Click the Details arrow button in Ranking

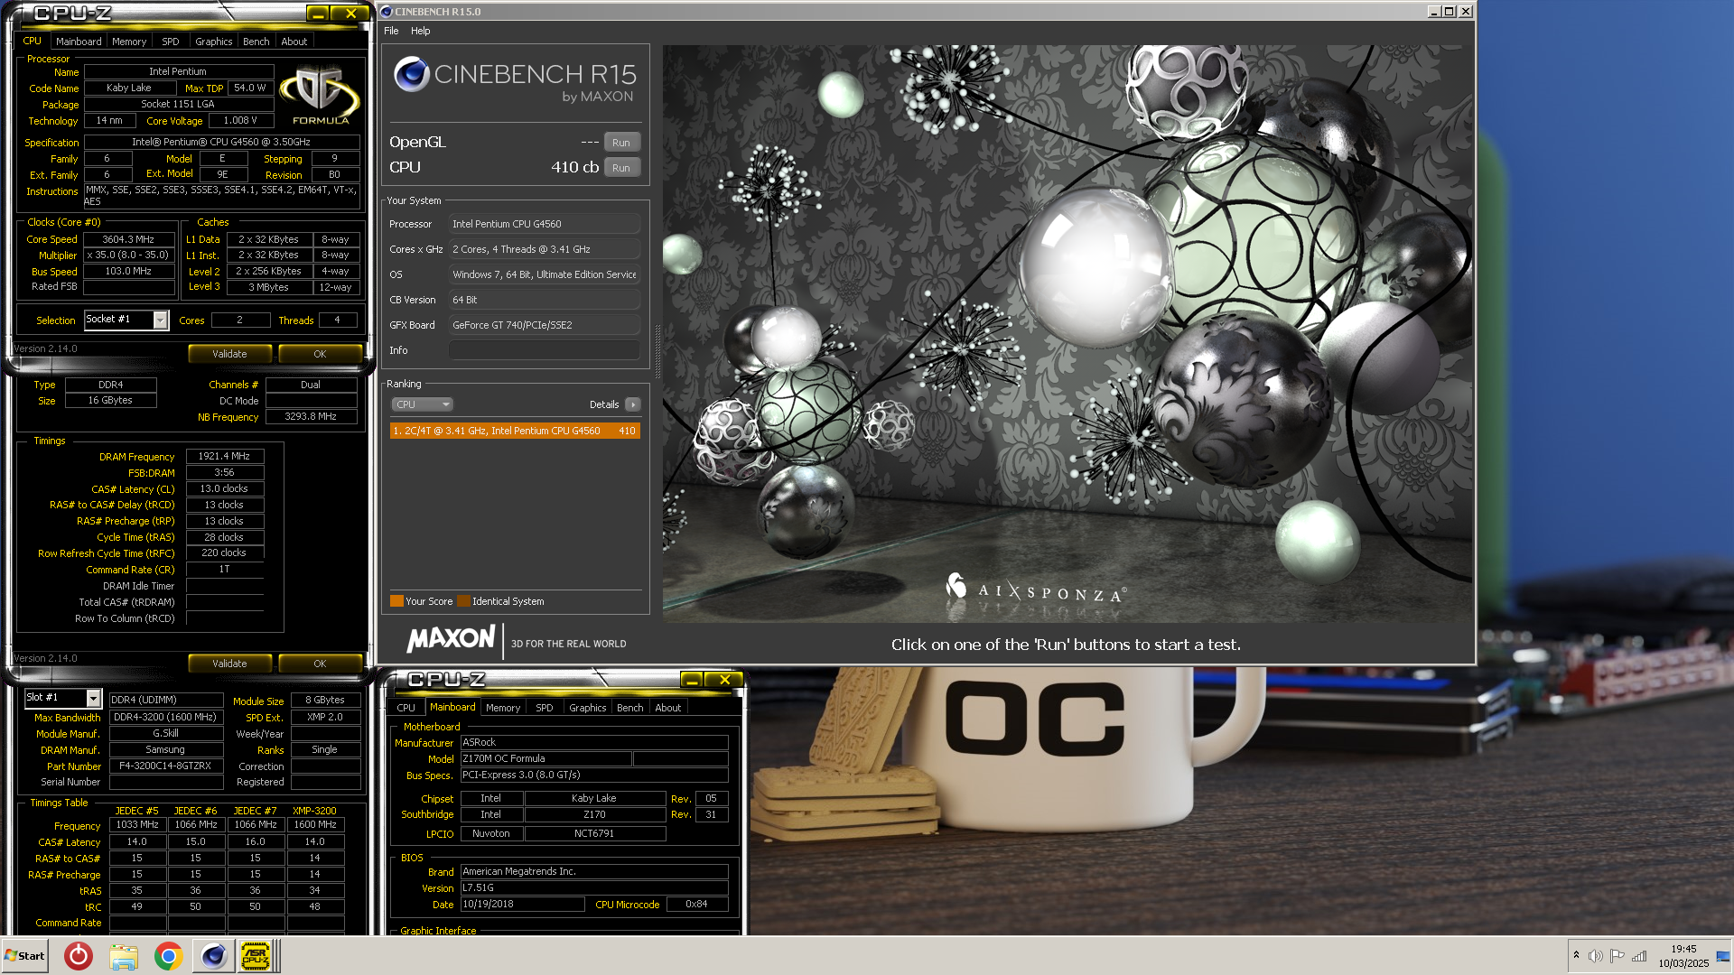point(633,404)
